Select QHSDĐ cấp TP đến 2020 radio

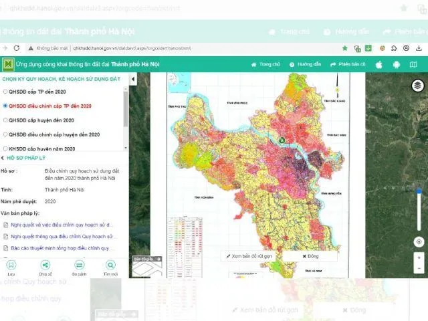pyautogui.click(x=6, y=91)
